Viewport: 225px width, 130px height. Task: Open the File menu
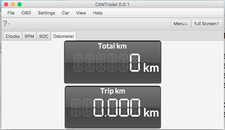click(x=11, y=13)
